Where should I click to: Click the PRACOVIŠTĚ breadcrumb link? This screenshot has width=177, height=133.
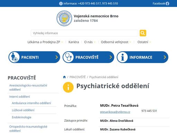pos(77,77)
